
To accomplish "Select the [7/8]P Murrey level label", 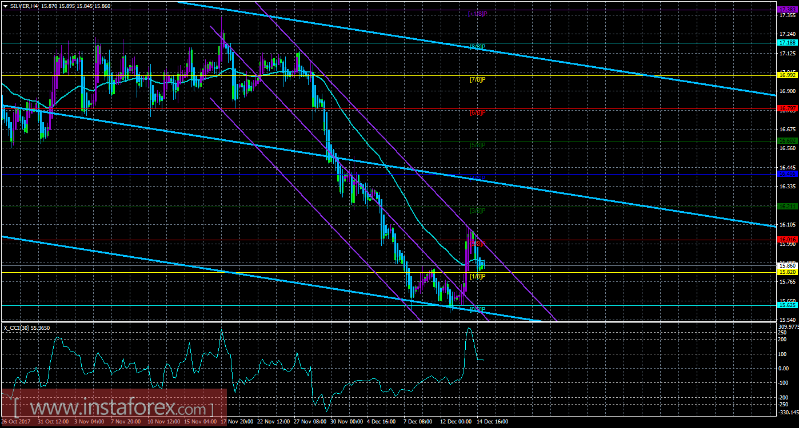I will (477, 80).
